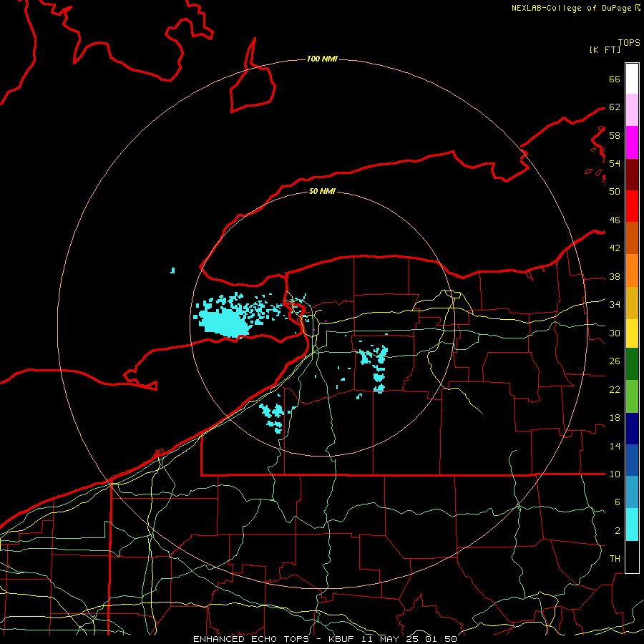Image resolution: width=644 pixels, height=644 pixels.
Task: Click the bright yellow legend swatch
Action: click(x=632, y=333)
